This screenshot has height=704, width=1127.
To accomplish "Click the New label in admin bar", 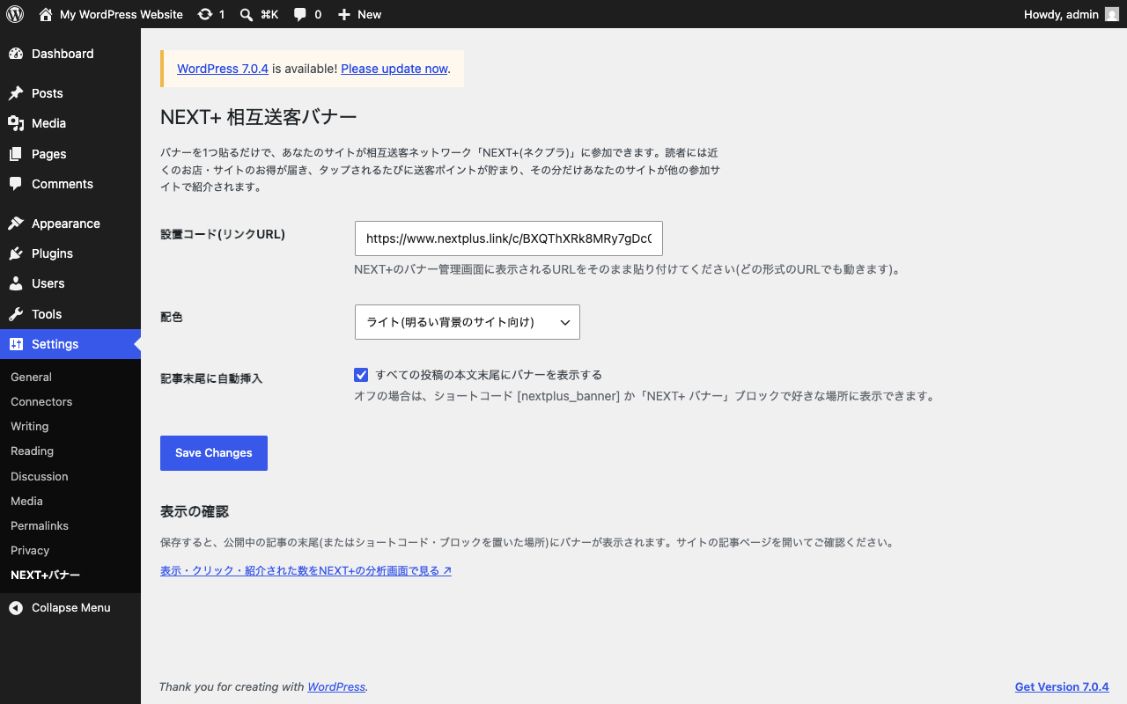I will 370,14.
